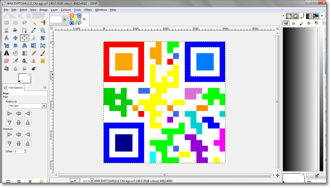Open the Tool Options tab
This screenshot has height=188, width=331.
pyautogui.click(x=13, y=87)
